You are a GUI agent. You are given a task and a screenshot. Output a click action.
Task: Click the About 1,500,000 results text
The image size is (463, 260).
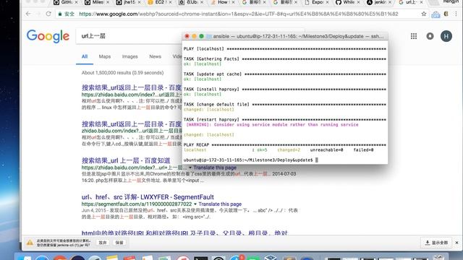point(122,73)
